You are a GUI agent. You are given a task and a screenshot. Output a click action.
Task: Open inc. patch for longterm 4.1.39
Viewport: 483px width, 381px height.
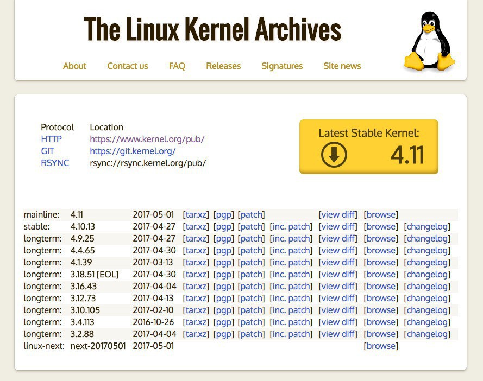point(291,262)
